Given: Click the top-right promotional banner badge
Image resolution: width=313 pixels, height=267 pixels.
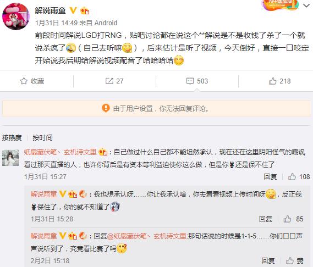Looking at the screenshot, I should coord(281,5).
